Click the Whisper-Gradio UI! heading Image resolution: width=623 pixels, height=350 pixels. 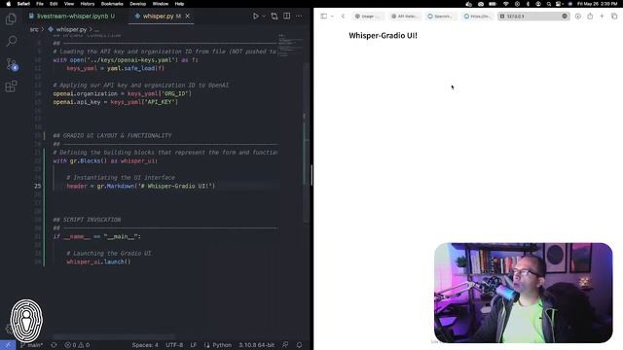click(x=383, y=35)
